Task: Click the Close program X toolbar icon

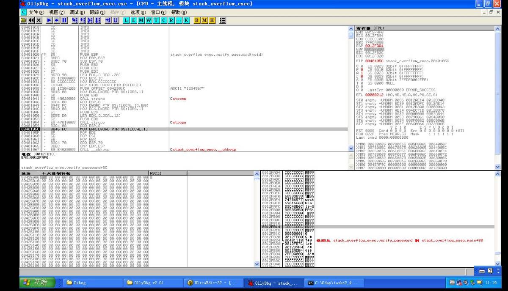Action: click(39, 20)
